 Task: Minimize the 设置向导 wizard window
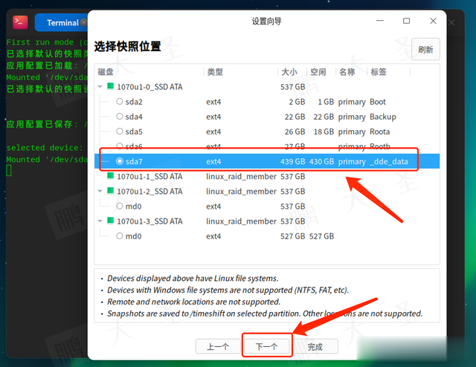380,21
